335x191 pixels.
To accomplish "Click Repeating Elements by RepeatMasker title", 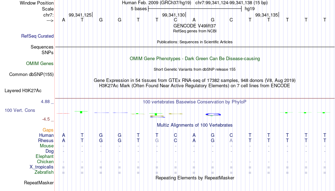I will [195, 178].
